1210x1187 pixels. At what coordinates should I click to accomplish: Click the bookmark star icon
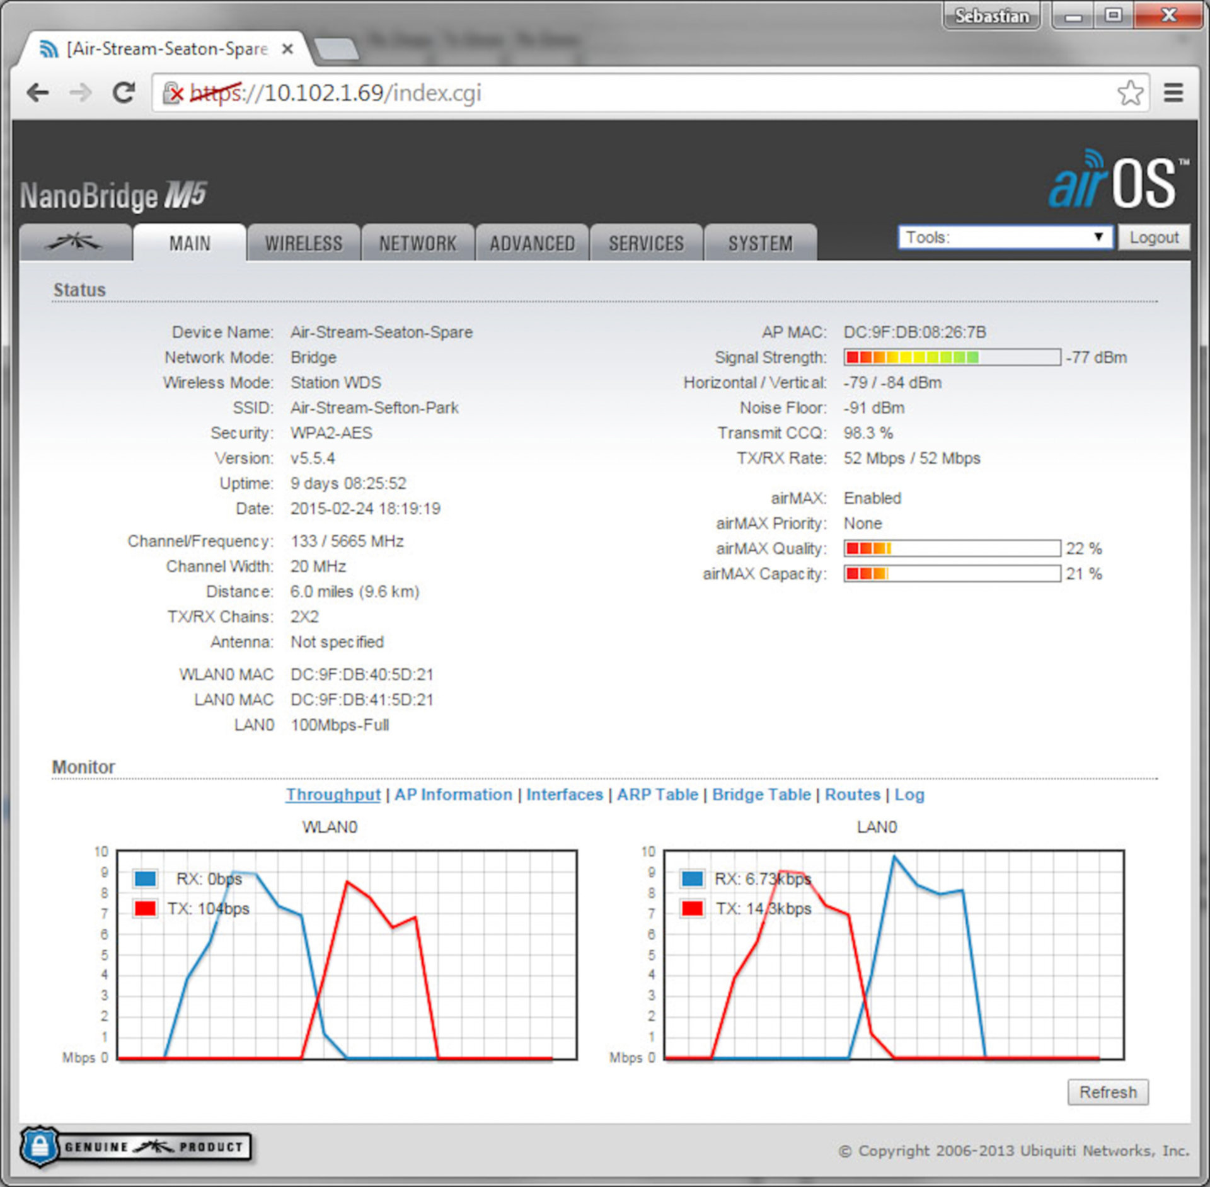1131,93
